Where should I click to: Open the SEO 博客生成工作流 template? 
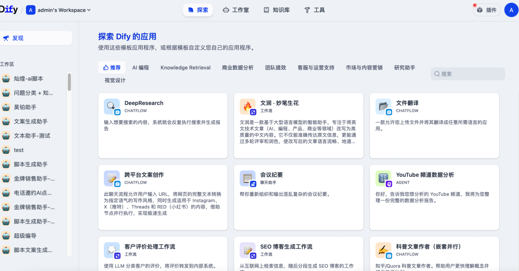pos(286,246)
